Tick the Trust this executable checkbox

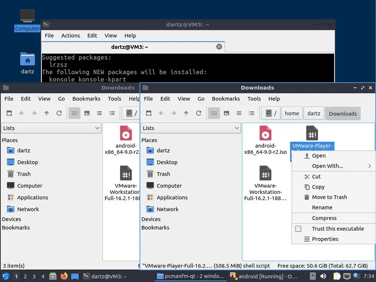pyautogui.click(x=298, y=229)
